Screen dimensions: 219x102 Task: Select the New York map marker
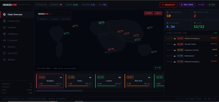pos(73,26)
